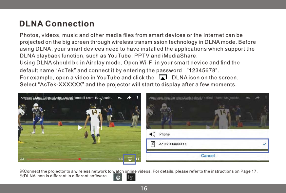Tap dimmed share arrow in right screenshot
The height and width of the screenshot is (193, 286).
257,98
